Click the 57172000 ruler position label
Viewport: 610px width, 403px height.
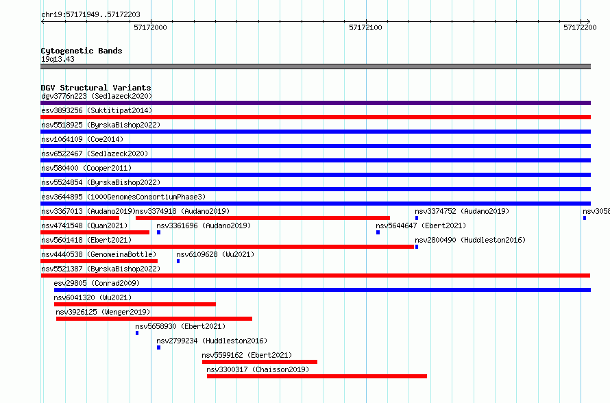(x=150, y=27)
